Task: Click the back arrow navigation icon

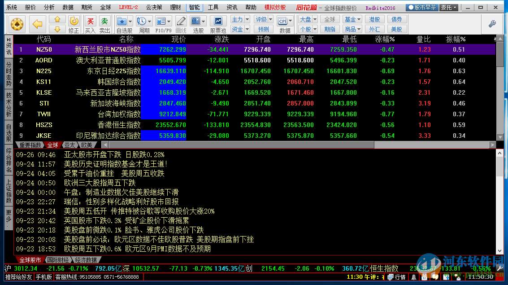Action: point(38,24)
